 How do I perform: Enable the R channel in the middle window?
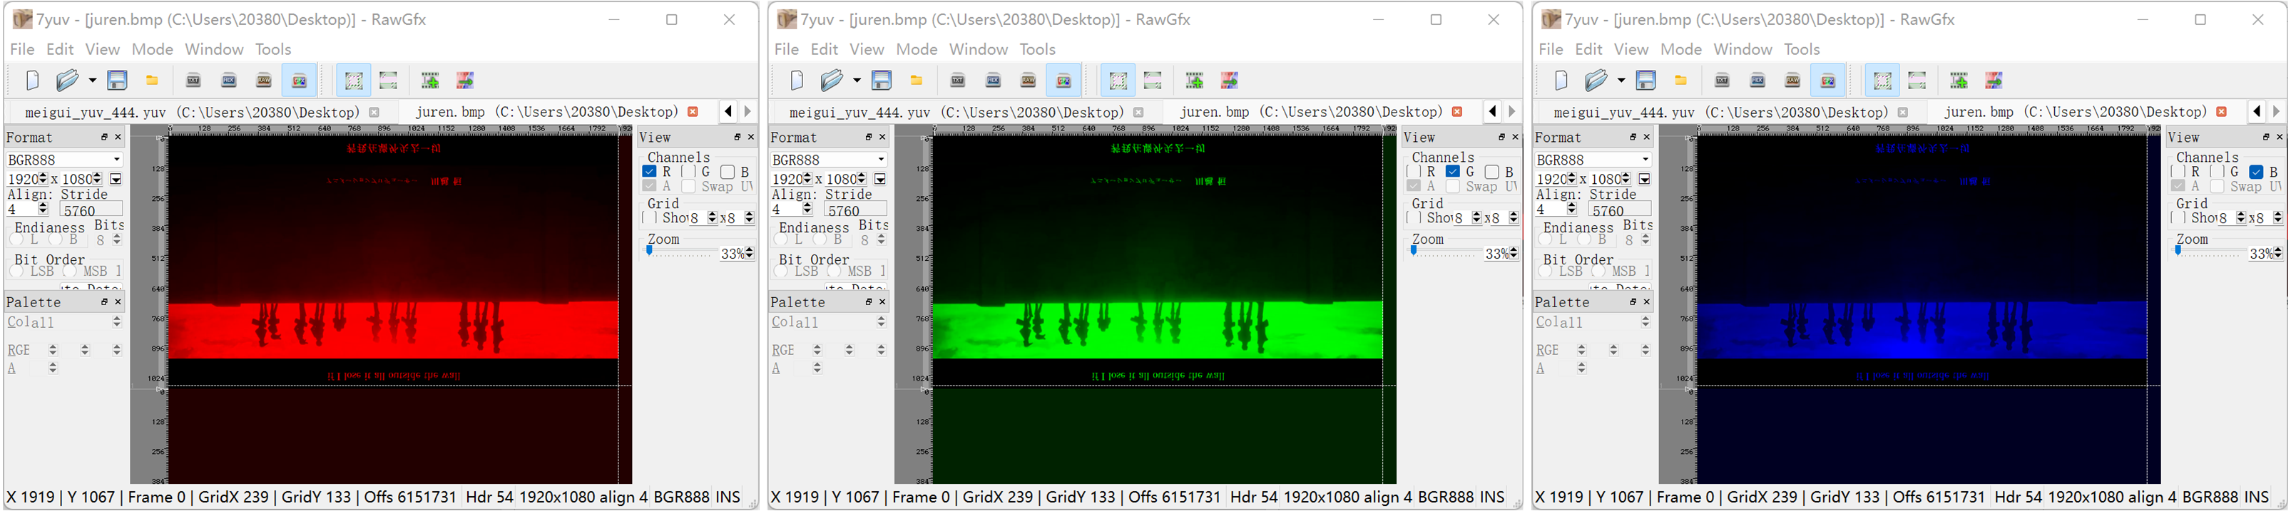tap(1413, 172)
